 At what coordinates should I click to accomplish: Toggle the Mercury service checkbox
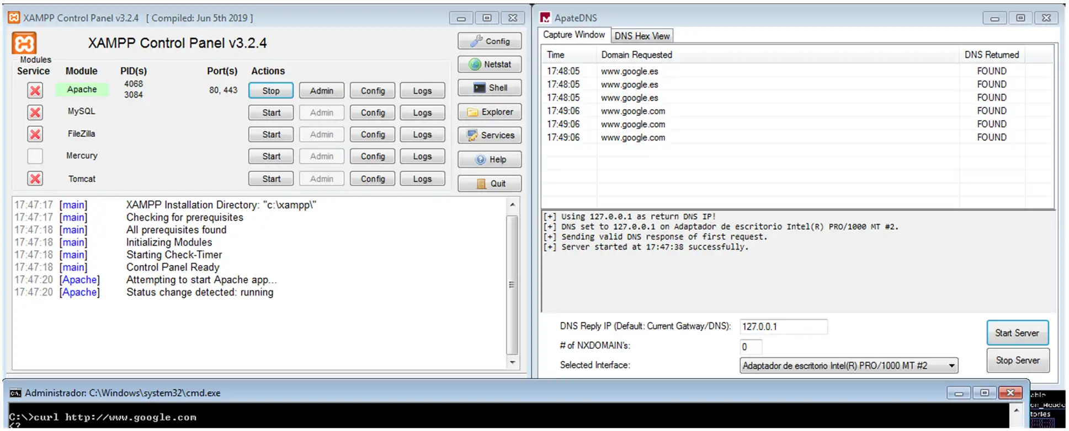pos(35,156)
